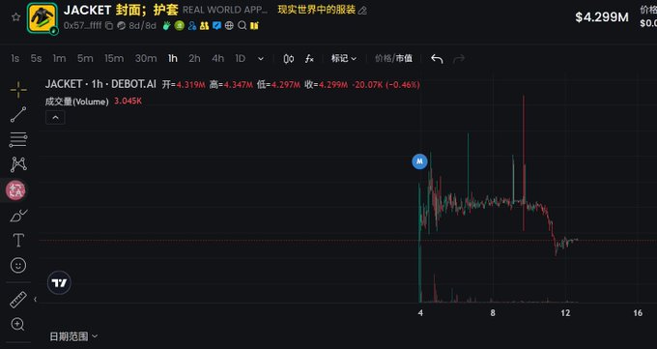657x349 pixels.
Task: Click the JACKET · 1h · DEBOT.AI legend title
Action: click(100, 84)
